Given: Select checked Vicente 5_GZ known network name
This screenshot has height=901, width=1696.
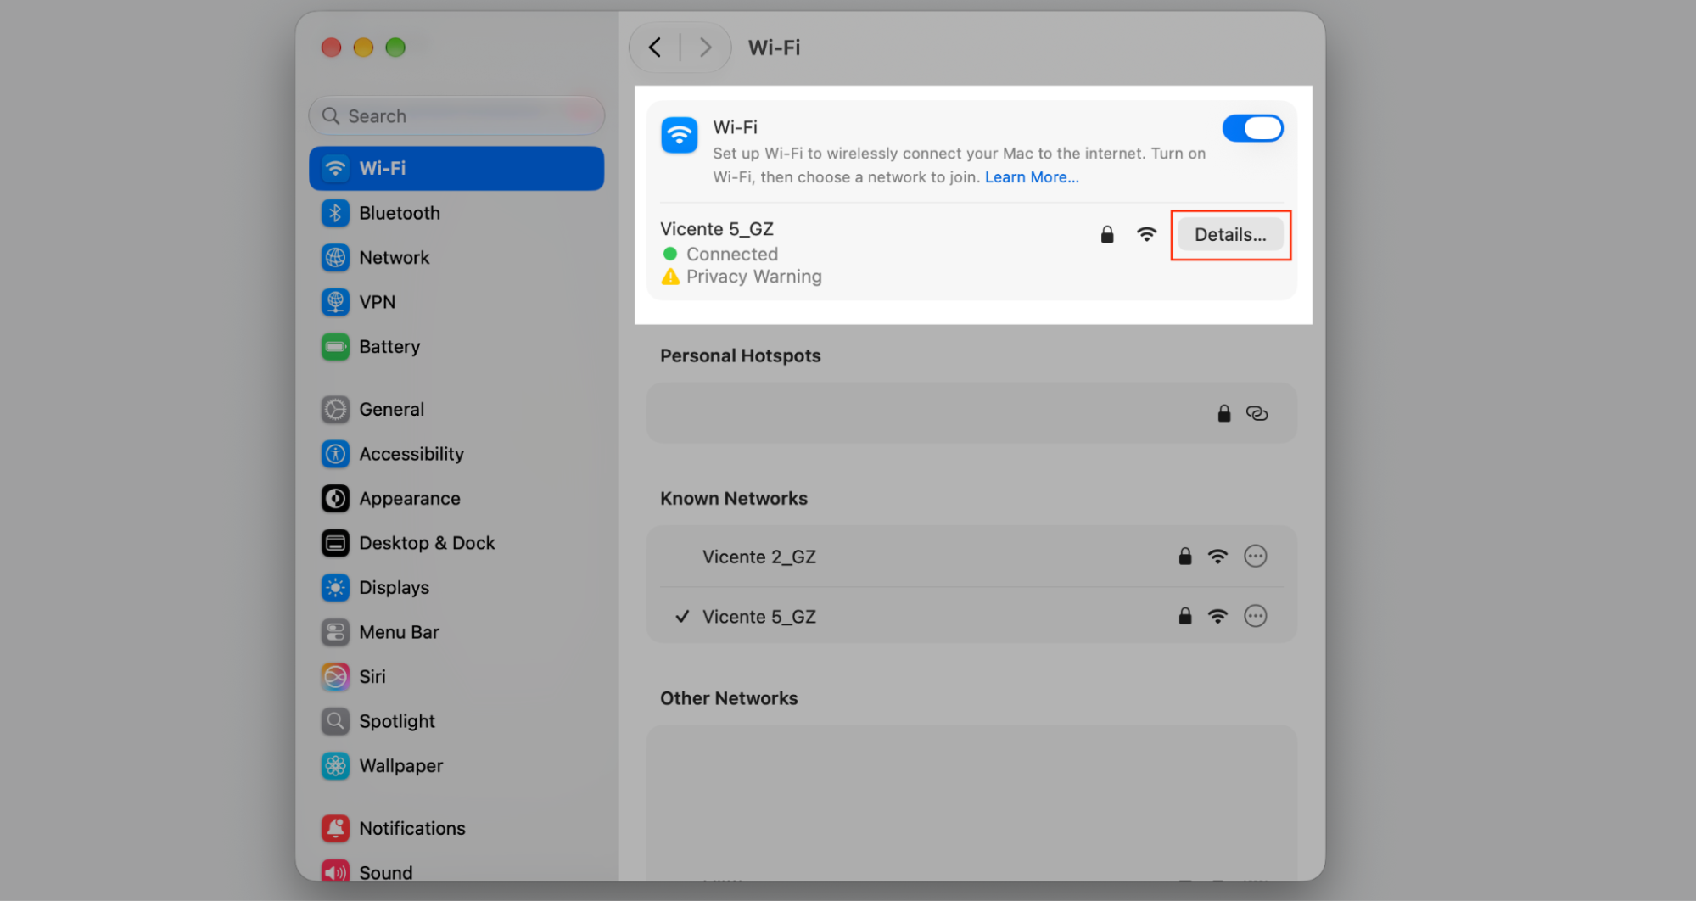Looking at the screenshot, I should pos(759,617).
